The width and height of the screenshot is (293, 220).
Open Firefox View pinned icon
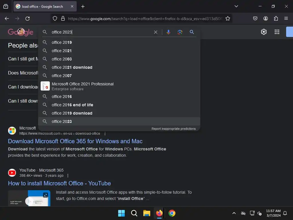point(6,6)
